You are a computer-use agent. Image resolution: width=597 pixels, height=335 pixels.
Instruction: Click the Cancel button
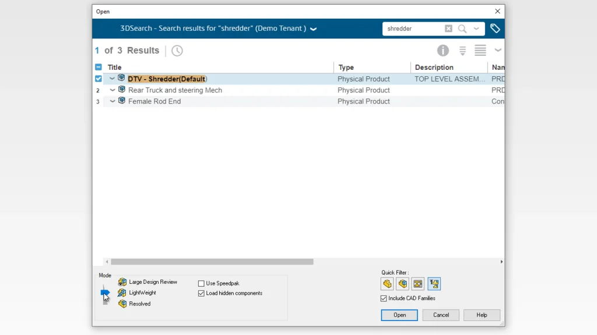441,315
